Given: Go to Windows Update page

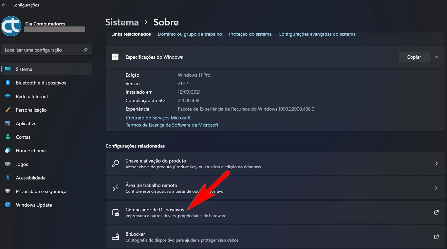Looking at the screenshot, I should [46, 205].
